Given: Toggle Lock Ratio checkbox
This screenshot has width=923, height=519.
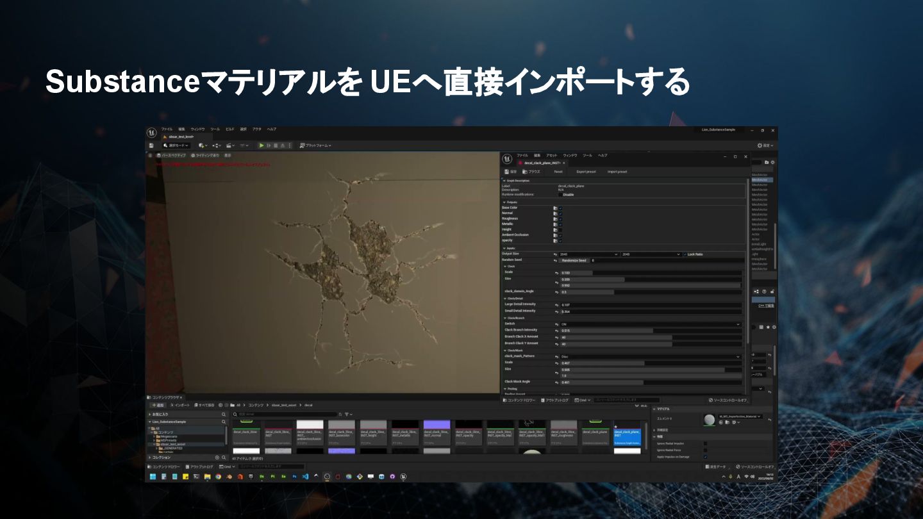Looking at the screenshot, I should [x=685, y=254].
